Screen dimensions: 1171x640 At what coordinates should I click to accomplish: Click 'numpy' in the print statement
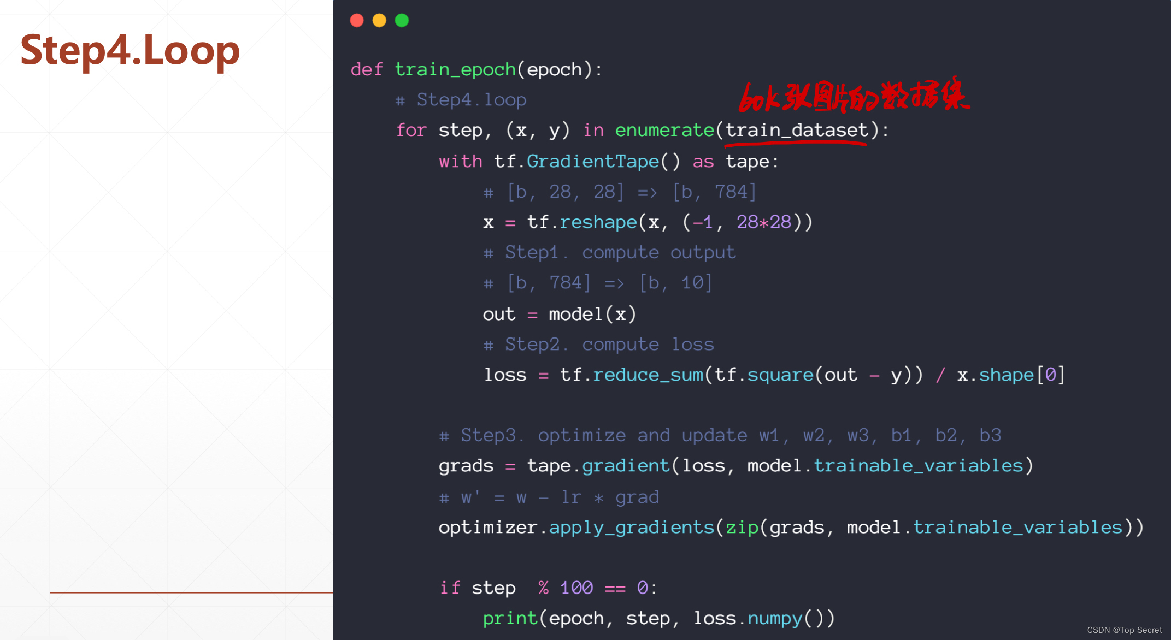775,619
